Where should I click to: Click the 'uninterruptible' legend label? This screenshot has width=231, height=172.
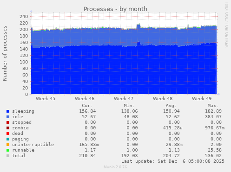click(33, 145)
